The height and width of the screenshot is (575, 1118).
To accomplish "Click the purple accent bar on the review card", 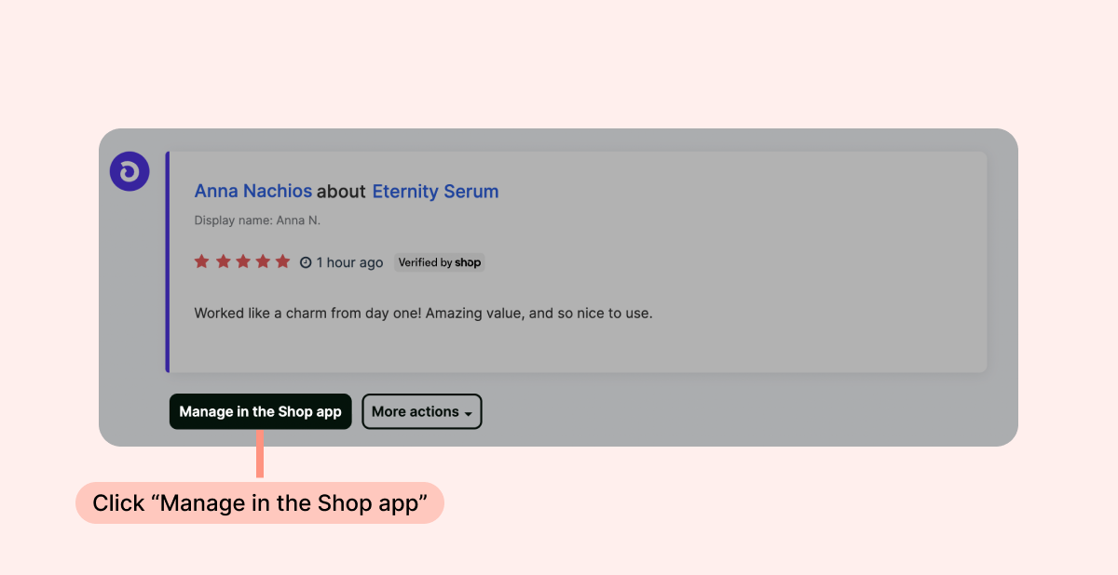I will 168,261.
